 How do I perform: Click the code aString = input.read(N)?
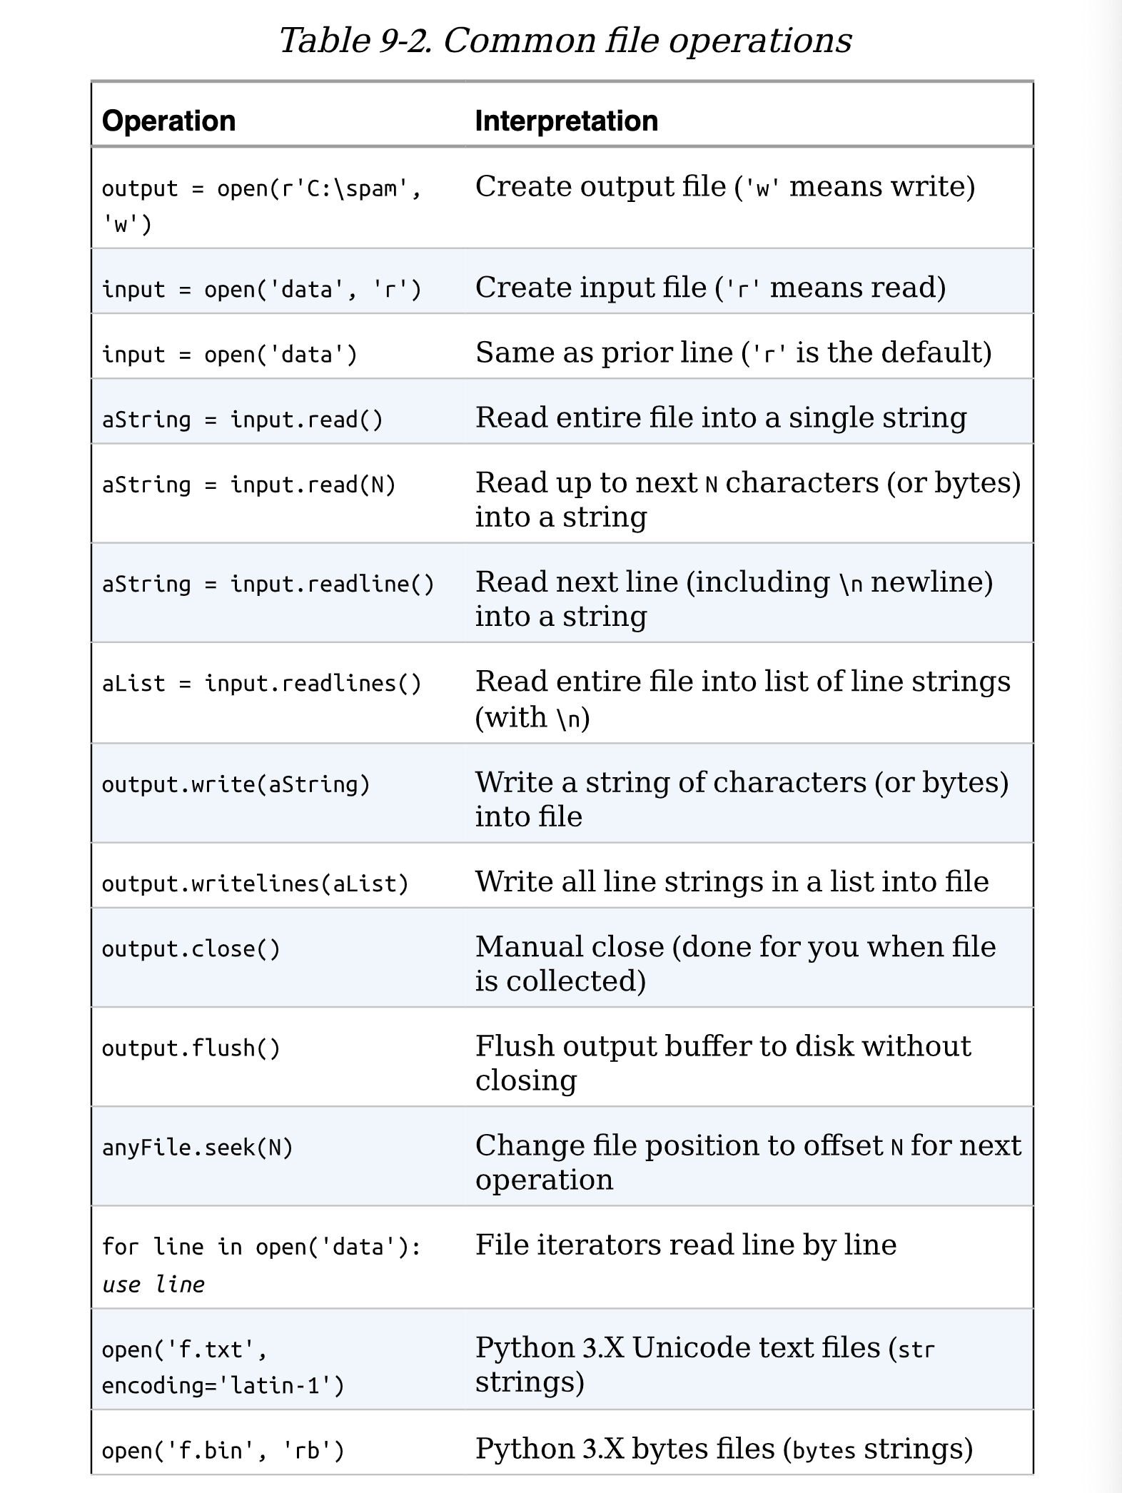[x=249, y=485]
